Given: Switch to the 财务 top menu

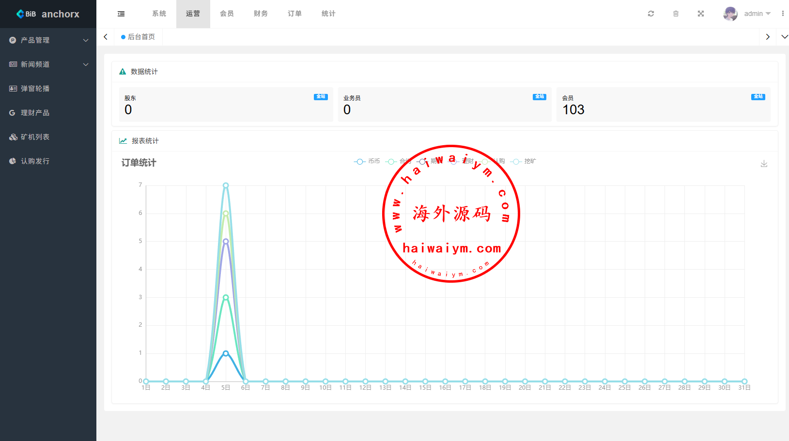Looking at the screenshot, I should 261,14.
